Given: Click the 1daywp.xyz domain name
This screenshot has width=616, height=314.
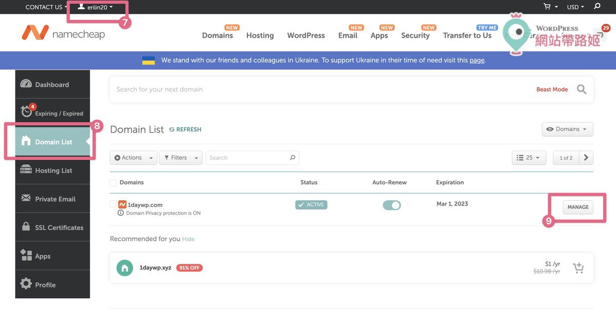Looking at the screenshot, I should point(156,267).
